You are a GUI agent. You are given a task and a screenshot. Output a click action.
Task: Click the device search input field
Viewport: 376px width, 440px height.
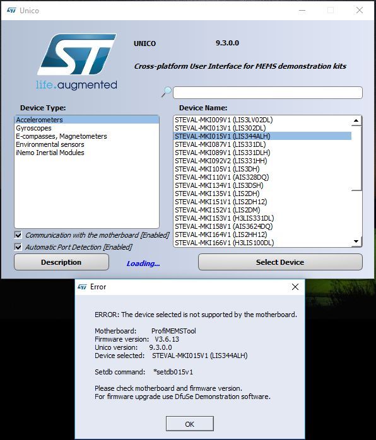(267, 93)
